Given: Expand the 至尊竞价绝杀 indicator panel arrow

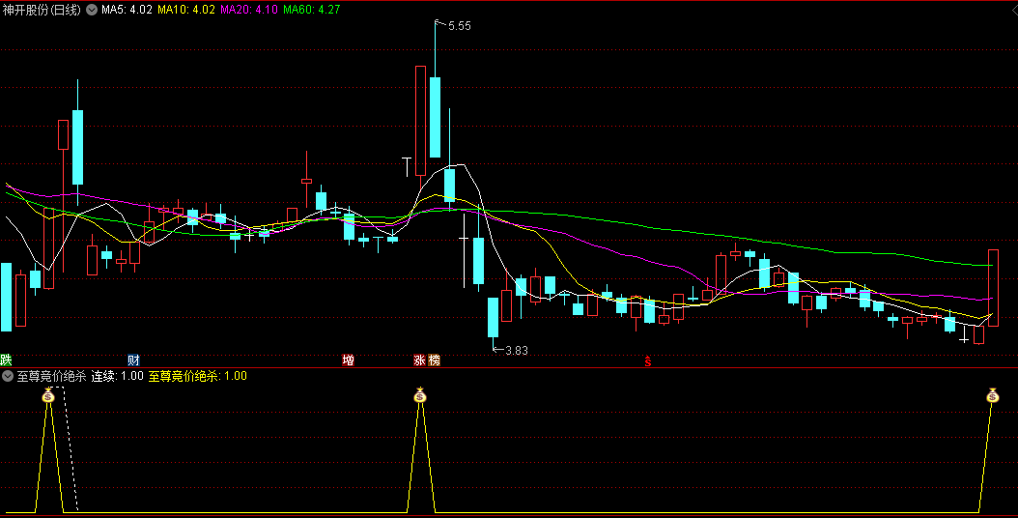Looking at the screenshot, I should click(8, 376).
